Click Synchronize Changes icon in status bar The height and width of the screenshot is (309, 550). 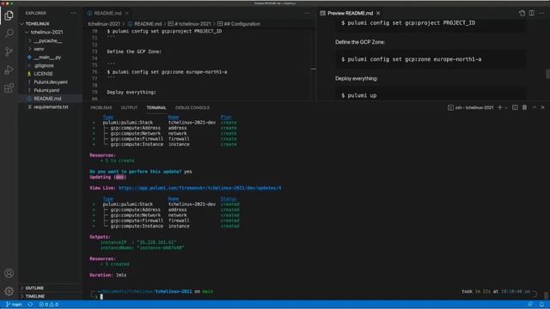(30, 305)
